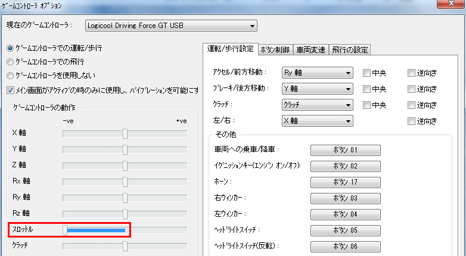Click ボタン 02 for イグニッションキー

[x=346, y=166]
